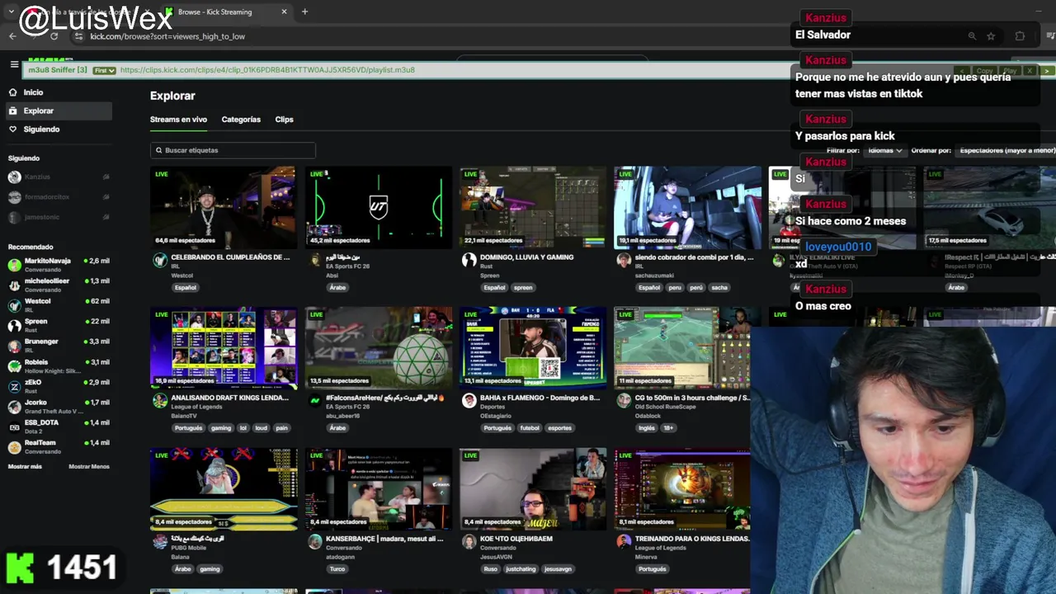Click the Minerva channel avatar beside TREINANDO stream
Image resolution: width=1056 pixels, height=594 pixels.
(x=625, y=542)
